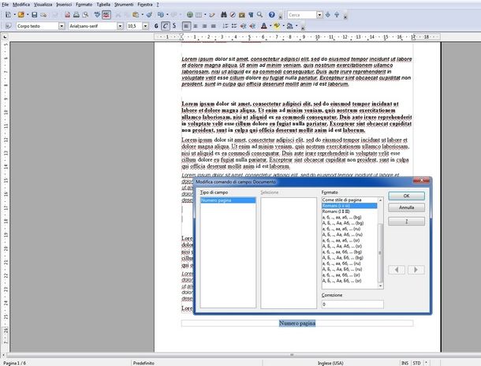
Task: Click the Paste clipboard icon
Action: tap(136, 14)
